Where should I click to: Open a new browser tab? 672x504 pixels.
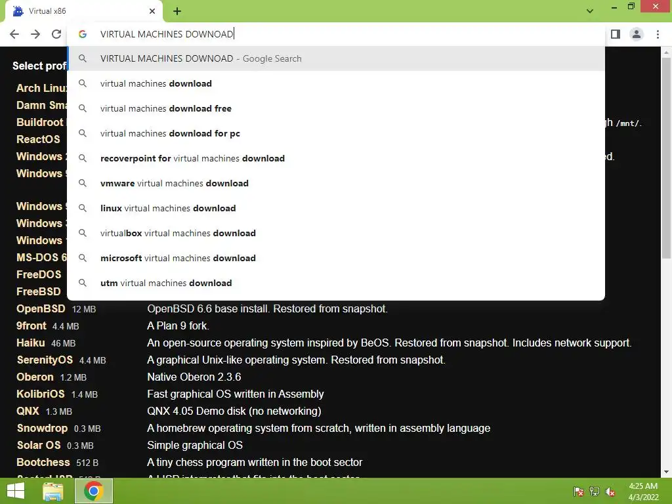(x=177, y=11)
